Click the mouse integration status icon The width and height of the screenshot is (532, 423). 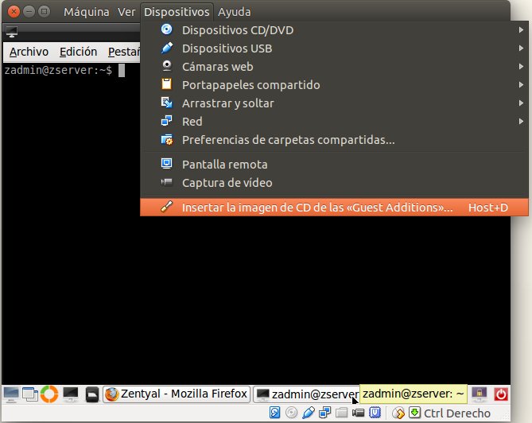point(398,413)
